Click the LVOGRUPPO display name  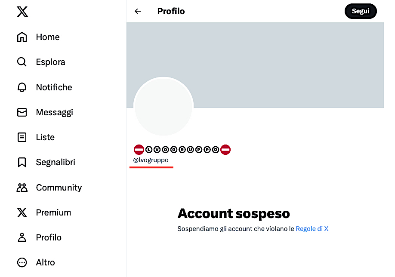click(x=182, y=150)
